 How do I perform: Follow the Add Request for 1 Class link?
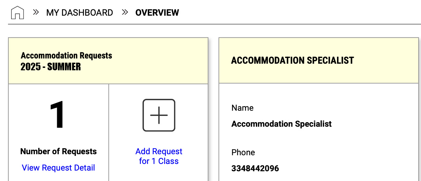tap(159, 156)
